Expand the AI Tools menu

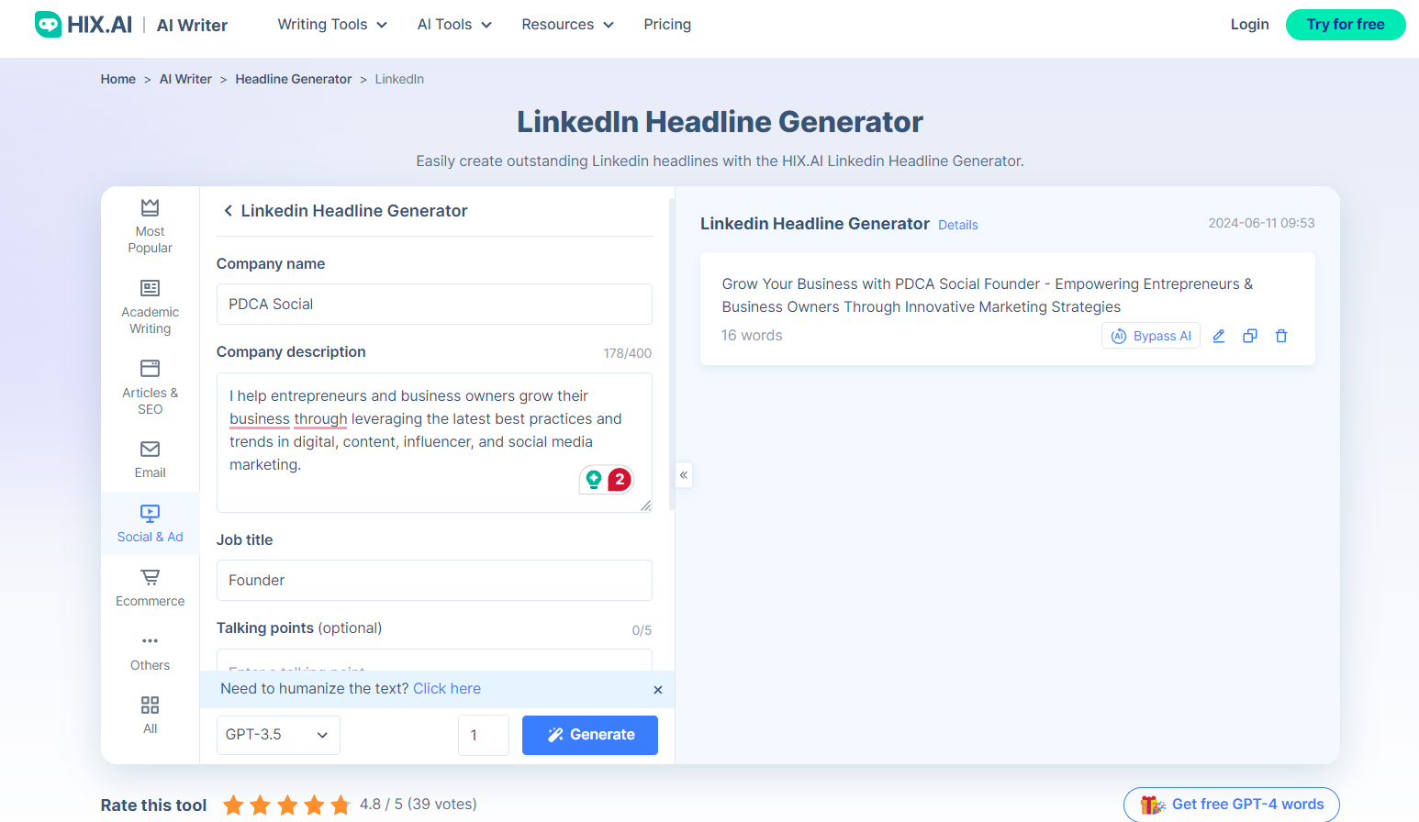(453, 25)
